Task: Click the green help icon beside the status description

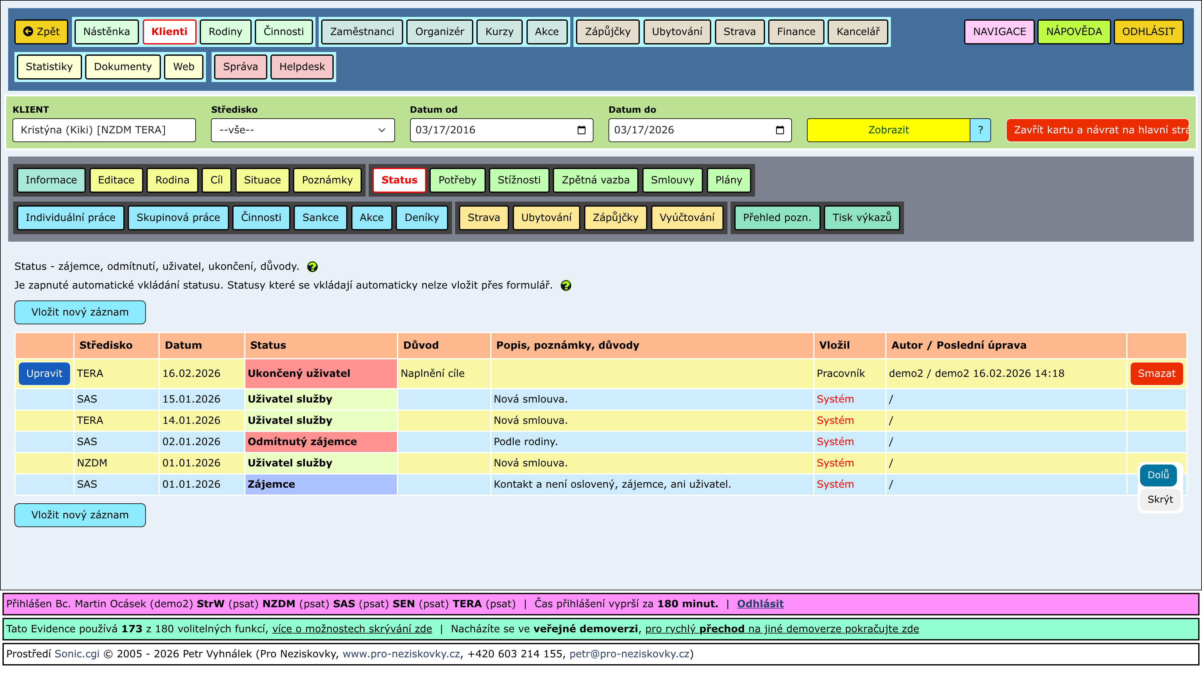Action: click(x=312, y=267)
